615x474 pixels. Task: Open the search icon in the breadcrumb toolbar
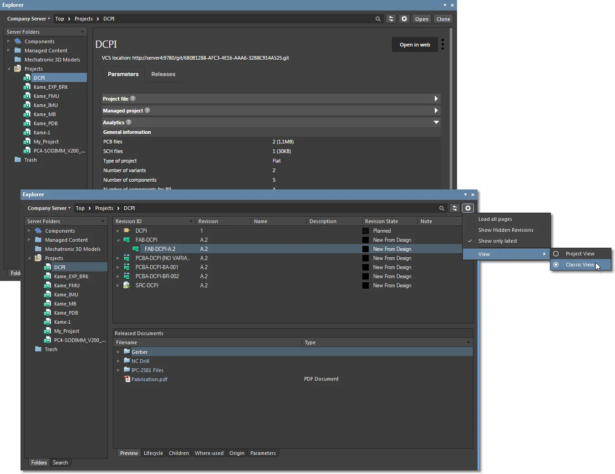[x=378, y=19]
